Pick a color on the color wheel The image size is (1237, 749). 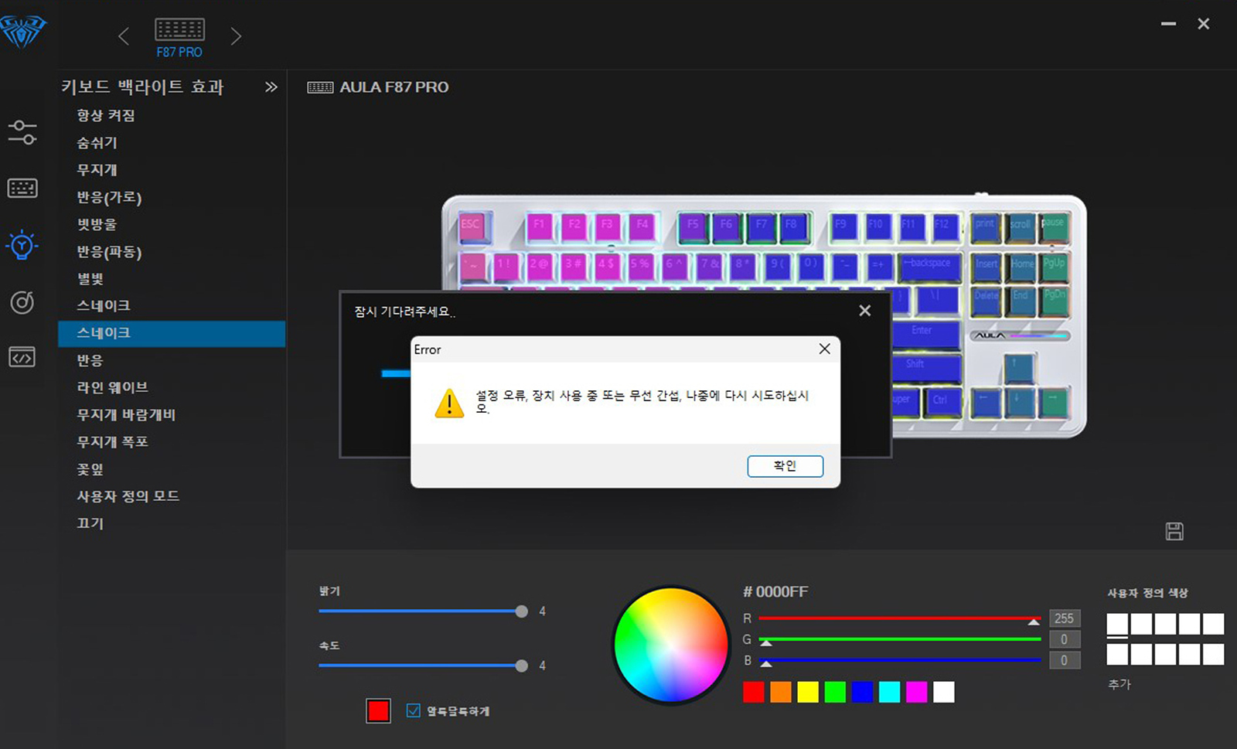[671, 645]
